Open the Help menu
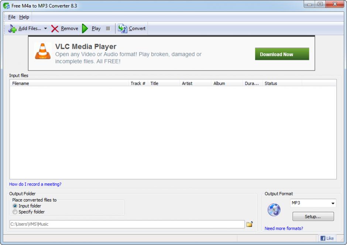This screenshot has width=347, height=245. click(24, 17)
